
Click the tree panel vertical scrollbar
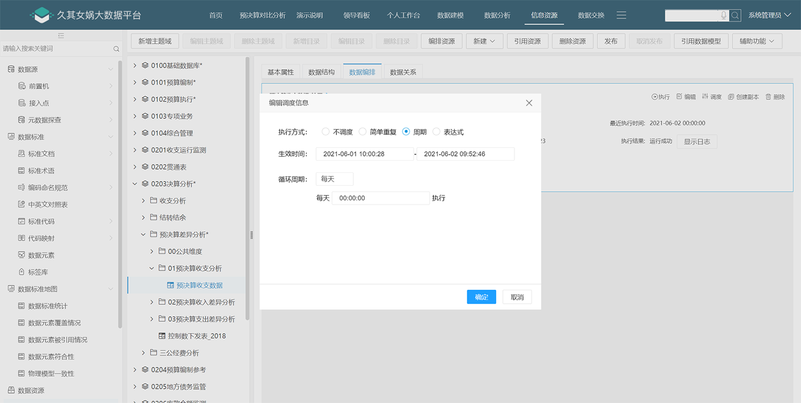pyautogui.click(x=247, y=186)
